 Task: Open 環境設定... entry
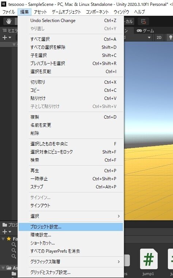pyautogui.click(x=71, y=235)
